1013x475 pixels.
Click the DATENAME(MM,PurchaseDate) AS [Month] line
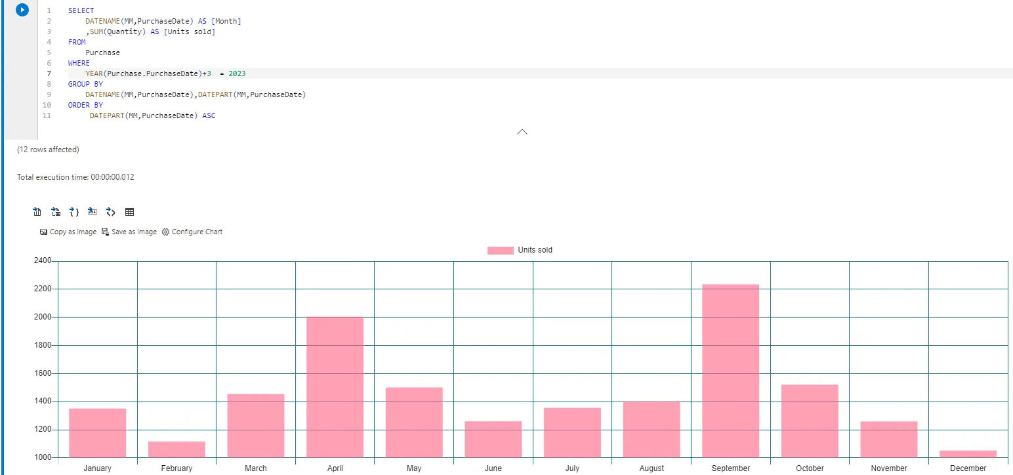tap(163, 21)
